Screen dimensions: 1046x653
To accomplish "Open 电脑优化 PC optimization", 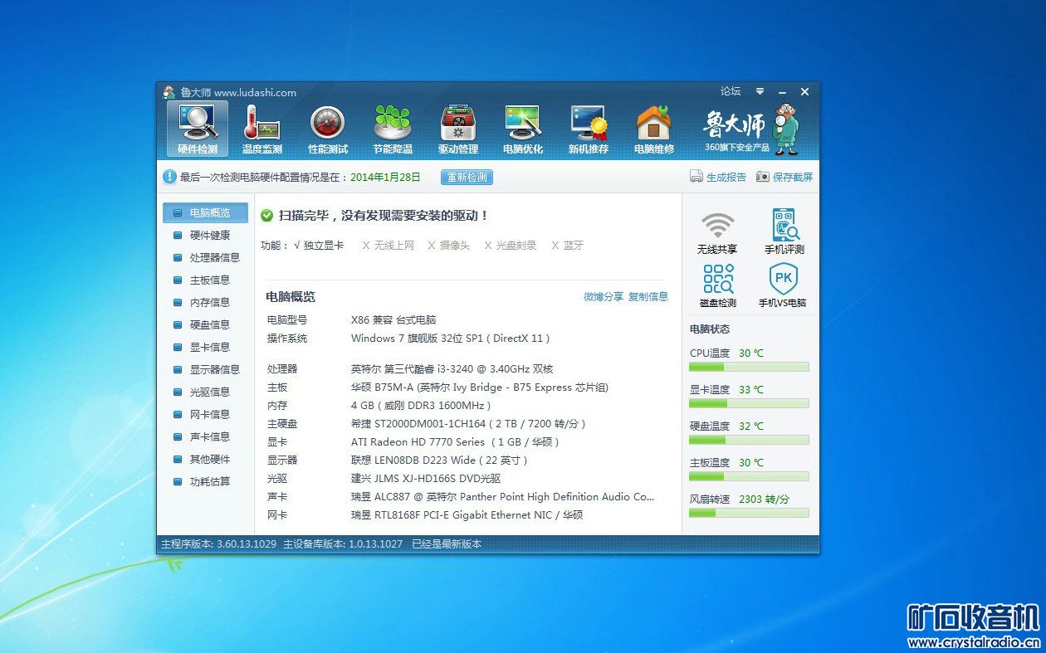I will pyautogui.click(x=523, y=129).
